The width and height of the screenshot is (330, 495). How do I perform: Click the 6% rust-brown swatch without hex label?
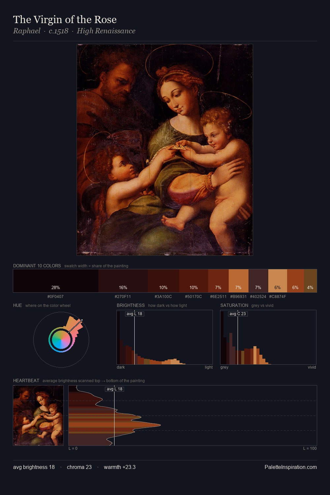tap(295, 281)
